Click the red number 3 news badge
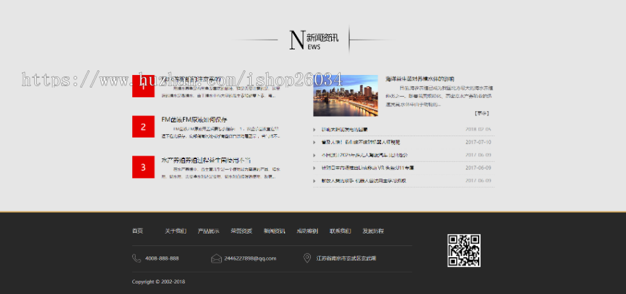Screen dimensions: 626x294 pyautogui.click(x=143, y=167)
